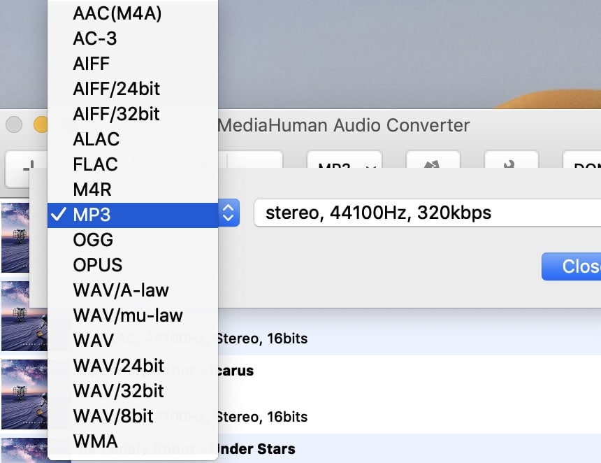This screenshot has height=463, width=601.
Task: Choose AIFF/32bit output format
Action: (133, 114)
